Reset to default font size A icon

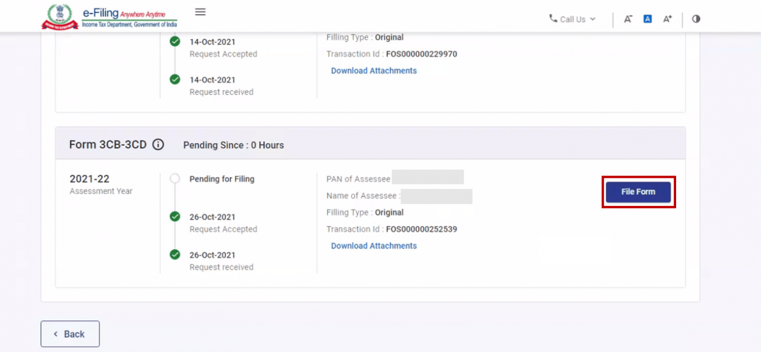pyautogui.click(x=647, y=19)
